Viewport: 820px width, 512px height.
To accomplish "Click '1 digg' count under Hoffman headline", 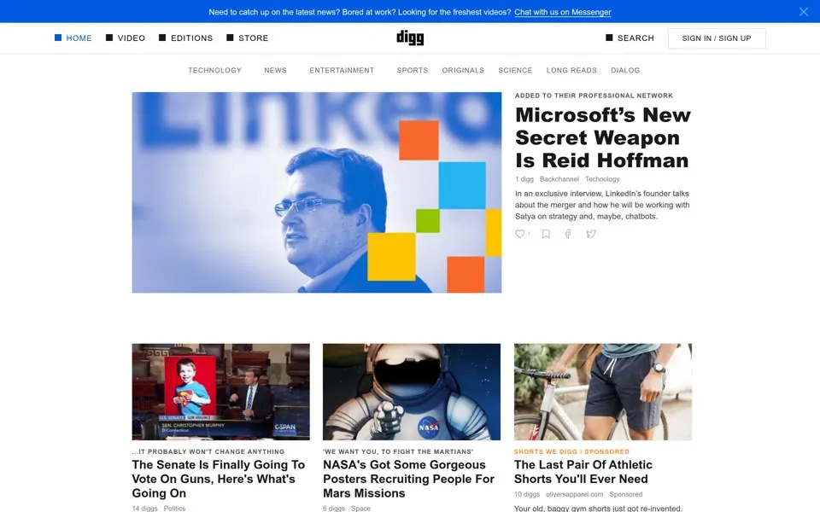I will click(524, 179).
